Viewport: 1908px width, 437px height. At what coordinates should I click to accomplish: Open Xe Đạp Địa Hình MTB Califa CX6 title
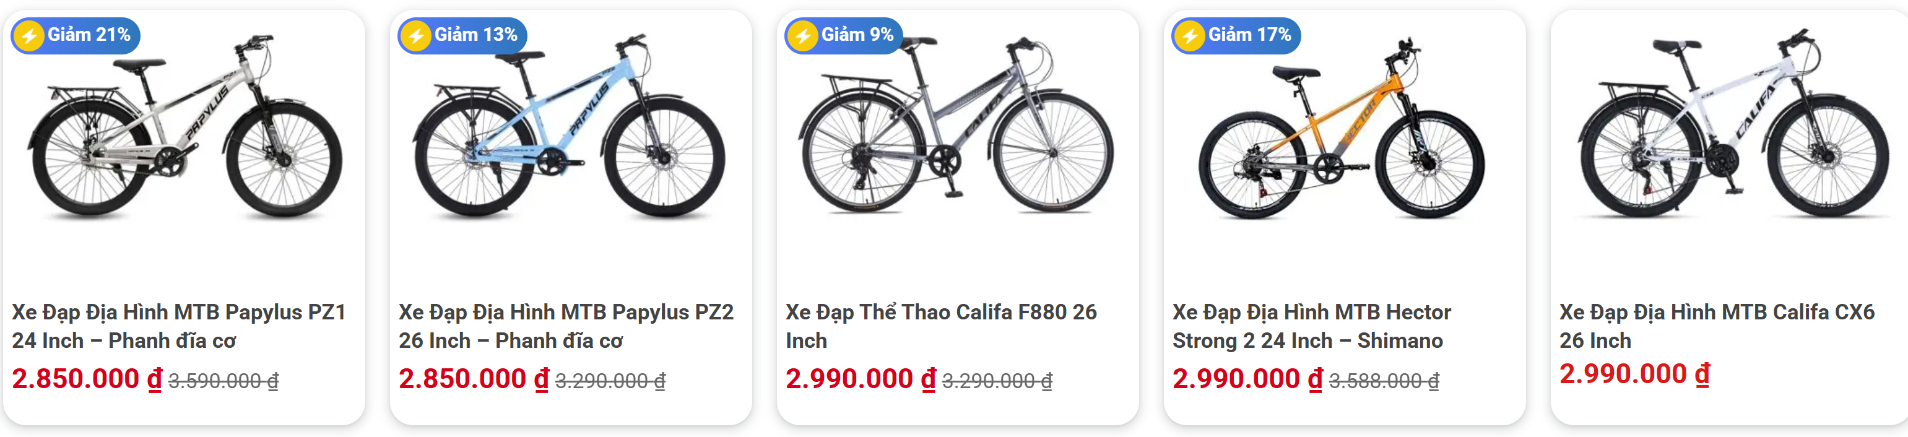click(1717, 326)
